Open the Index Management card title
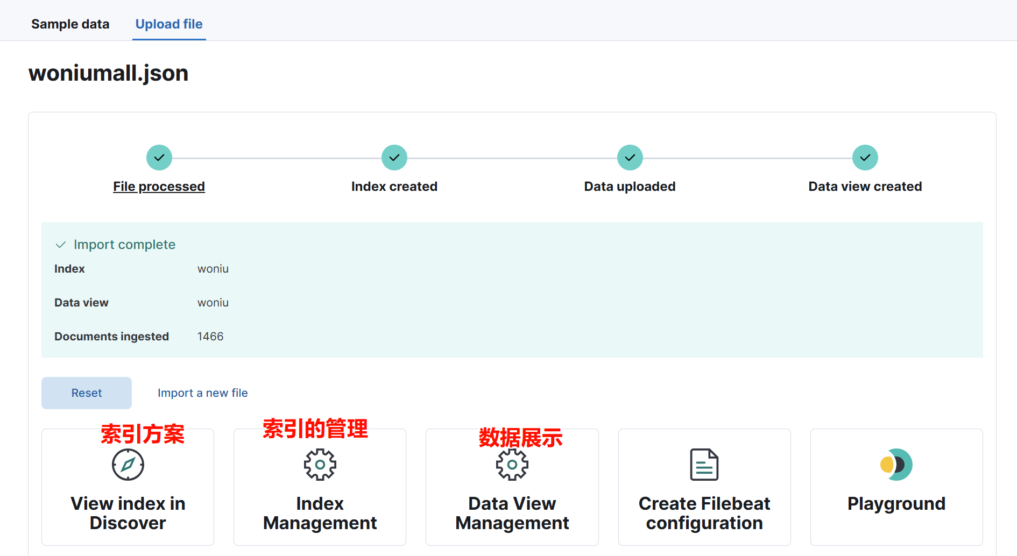Viewport: 1017px width, 556px height. (x=320, y=513)
